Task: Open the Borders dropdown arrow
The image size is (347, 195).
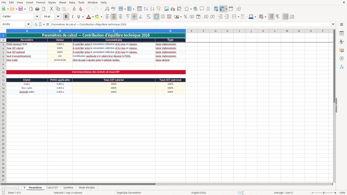Action: click(238, 17)
